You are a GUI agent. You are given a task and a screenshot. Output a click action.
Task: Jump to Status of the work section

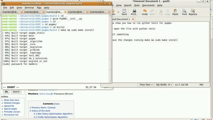(40, 111)
